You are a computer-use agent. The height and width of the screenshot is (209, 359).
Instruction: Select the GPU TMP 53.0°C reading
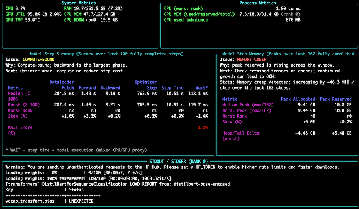pos(23,20)
